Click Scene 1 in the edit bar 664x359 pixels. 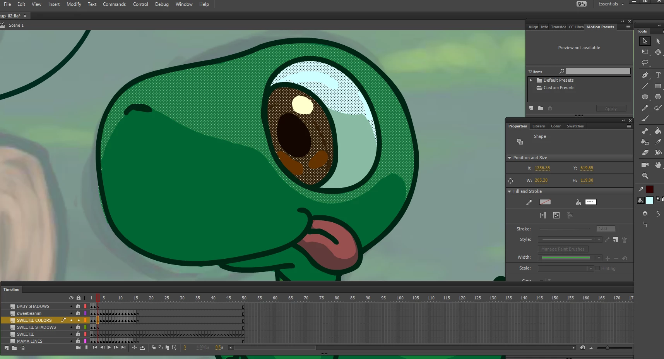(x=16, y=25)
